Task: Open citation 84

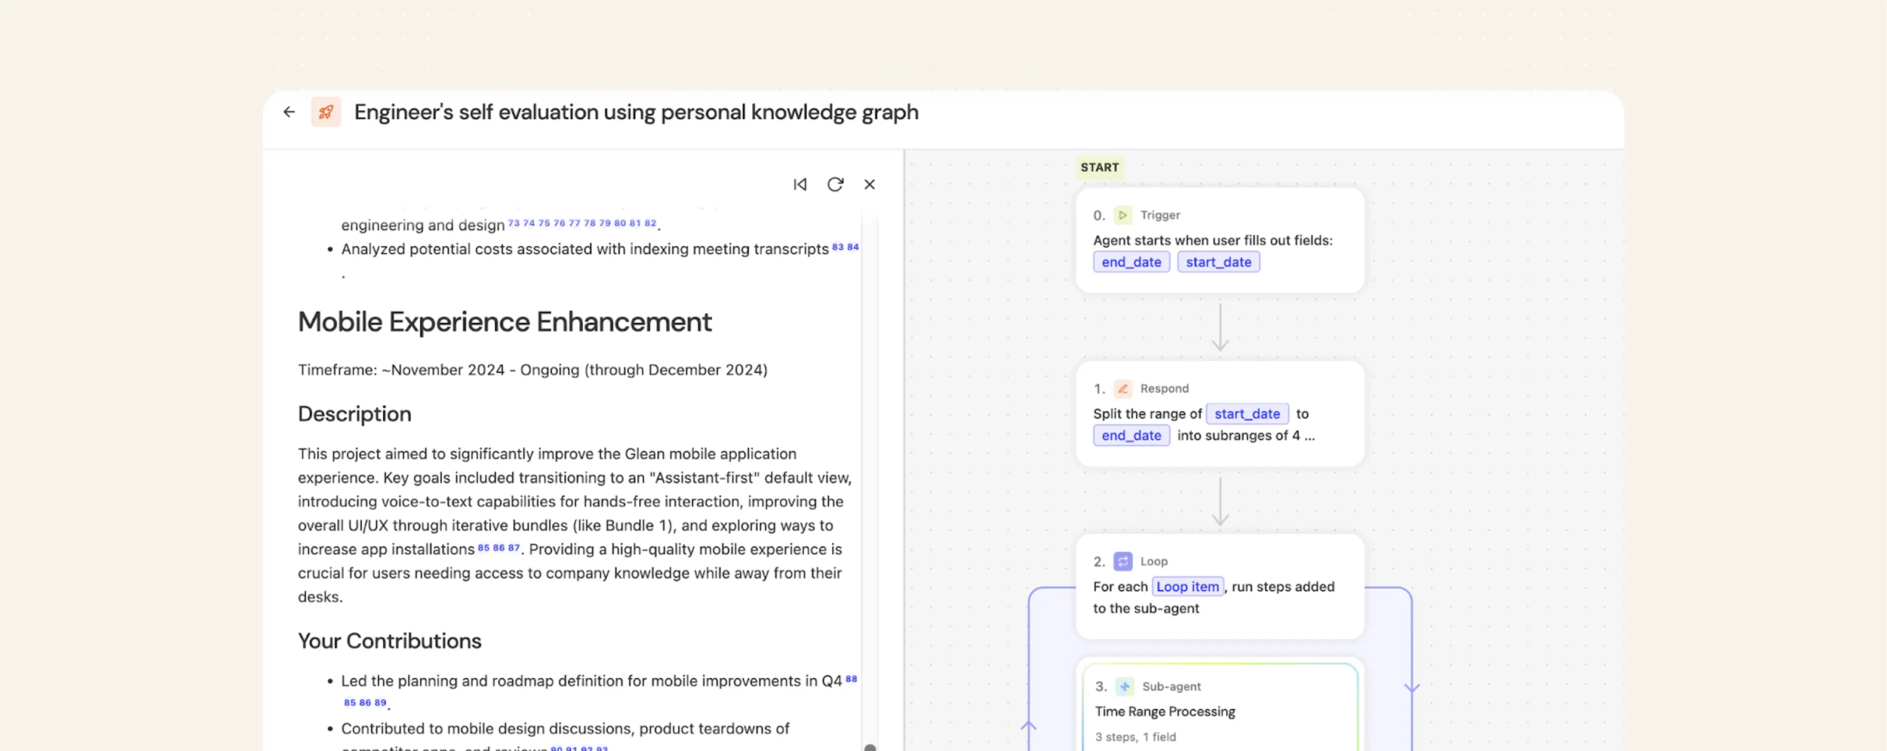Action: click(x=853, y=247)
